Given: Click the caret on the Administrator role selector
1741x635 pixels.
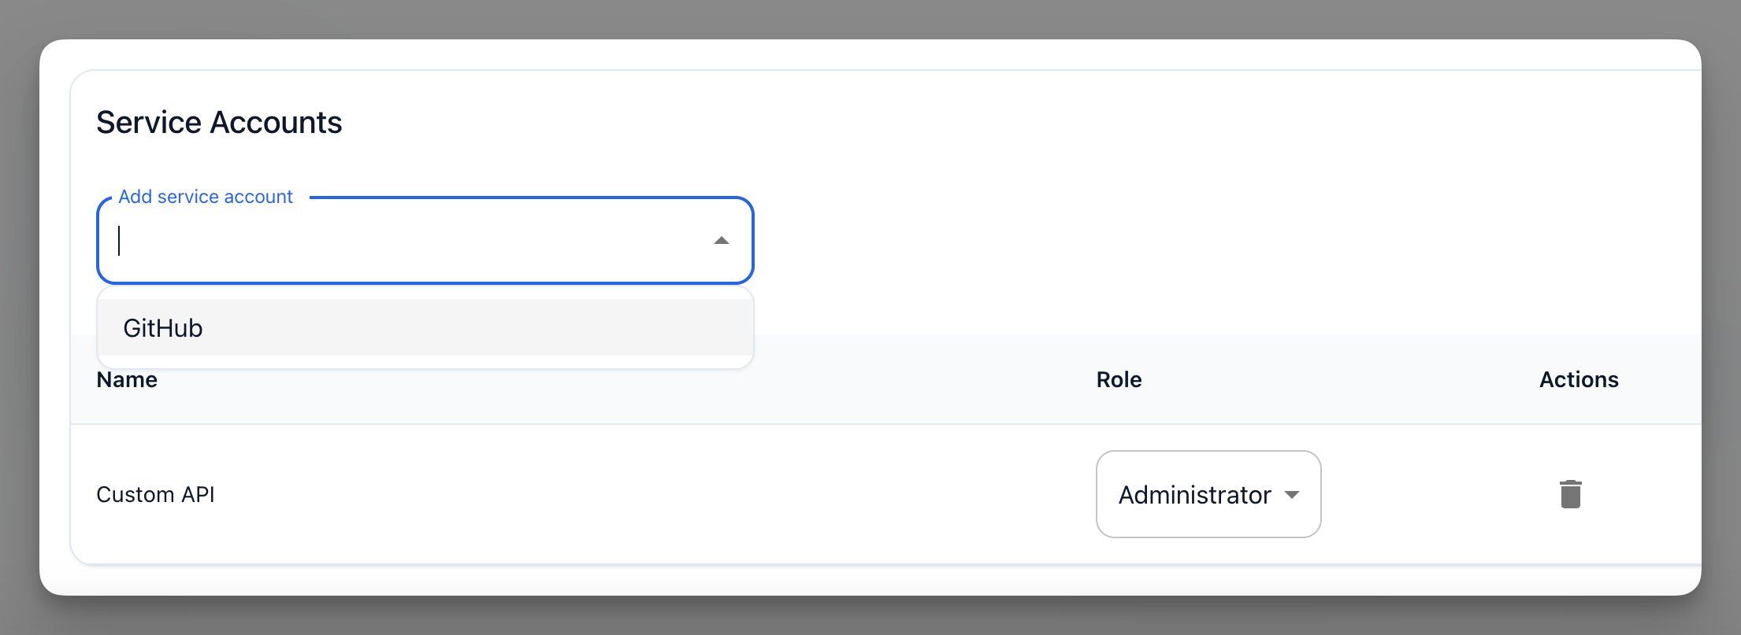Looking at the screenshot, I should point(1292,495).
